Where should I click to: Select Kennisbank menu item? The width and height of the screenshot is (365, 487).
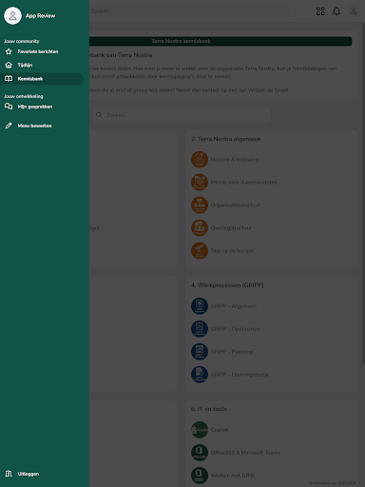(42, 79)
